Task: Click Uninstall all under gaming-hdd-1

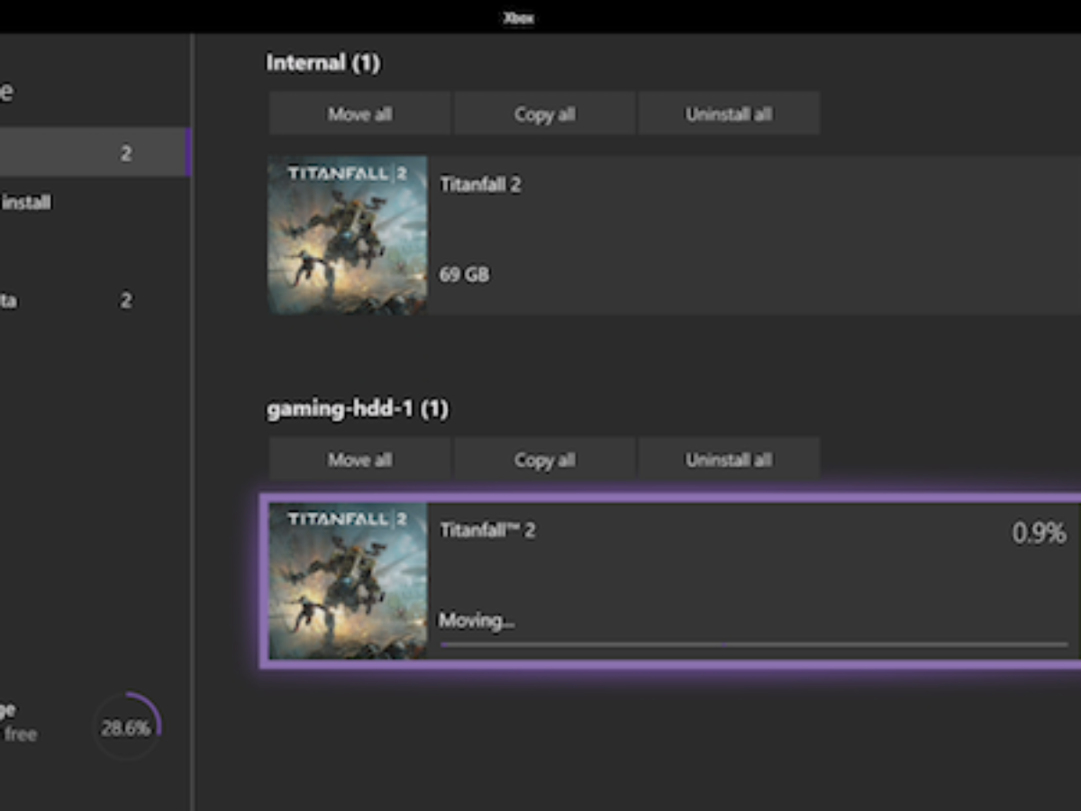Action: tap(729, 460)
